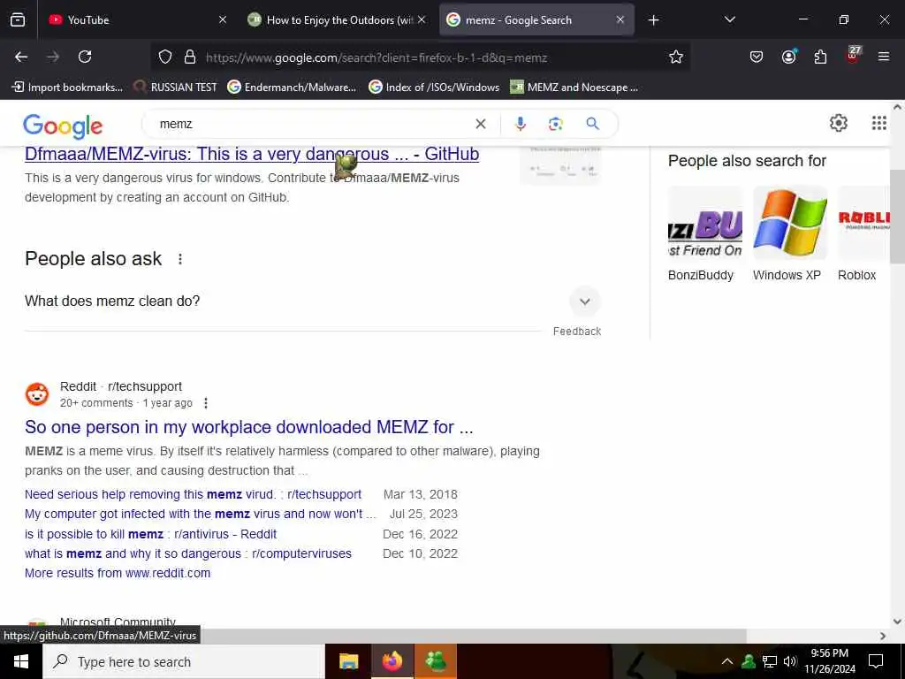
Task: Open 'So one person in my workplace' result
Action: (x=248, y=427)
